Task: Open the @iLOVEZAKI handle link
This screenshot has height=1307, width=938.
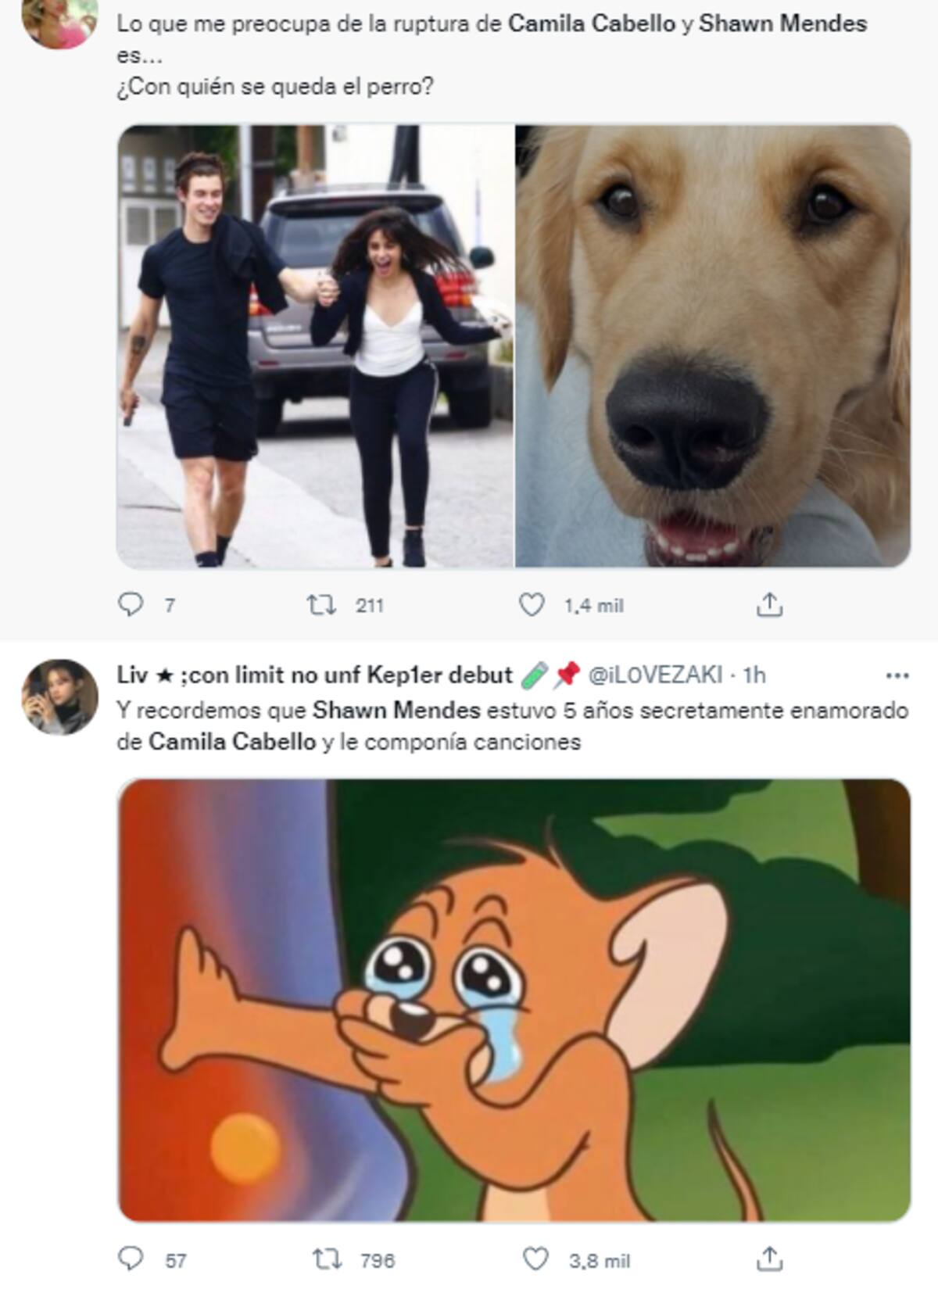Action: coord(654,675)
